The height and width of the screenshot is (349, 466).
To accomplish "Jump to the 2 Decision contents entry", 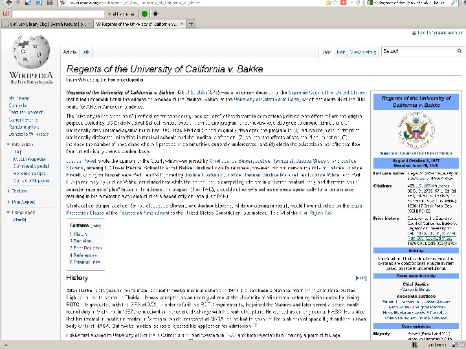I will [80, 241].
